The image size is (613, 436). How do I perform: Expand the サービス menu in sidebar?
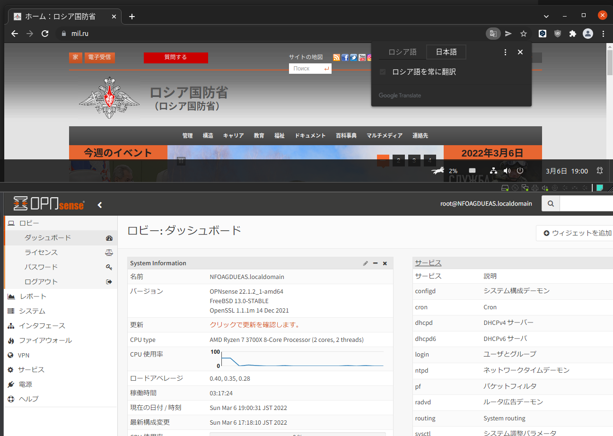pyautogui.click(x=61, y=370)
